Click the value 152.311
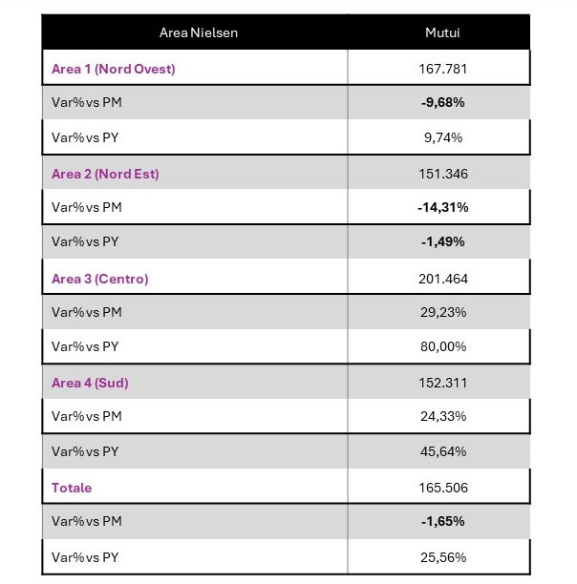The image size is (577, 584). 443,383
